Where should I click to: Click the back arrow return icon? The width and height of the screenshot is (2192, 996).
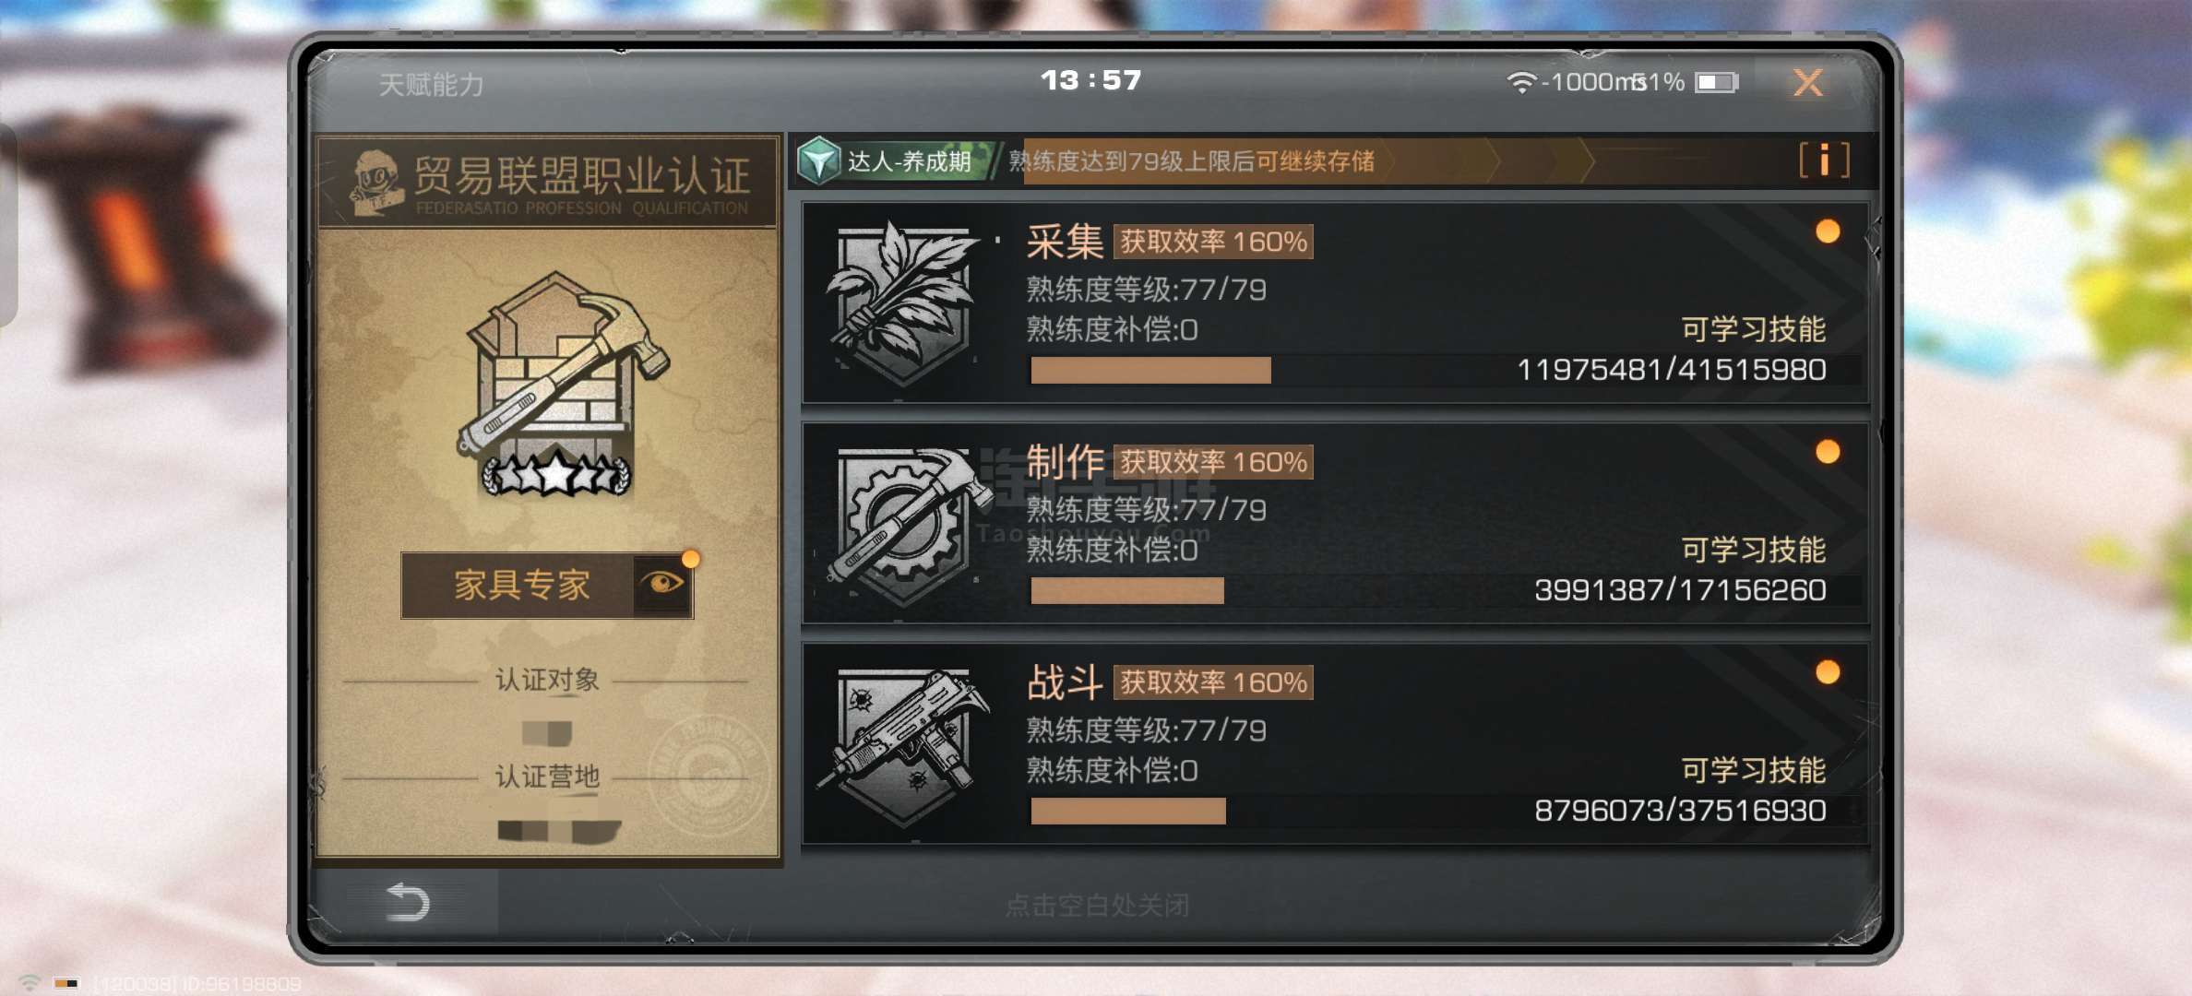coord(407,902)
